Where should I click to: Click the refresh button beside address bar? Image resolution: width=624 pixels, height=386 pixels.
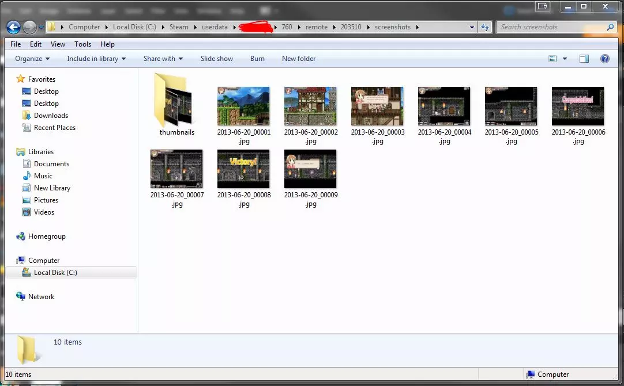point(484,27)
